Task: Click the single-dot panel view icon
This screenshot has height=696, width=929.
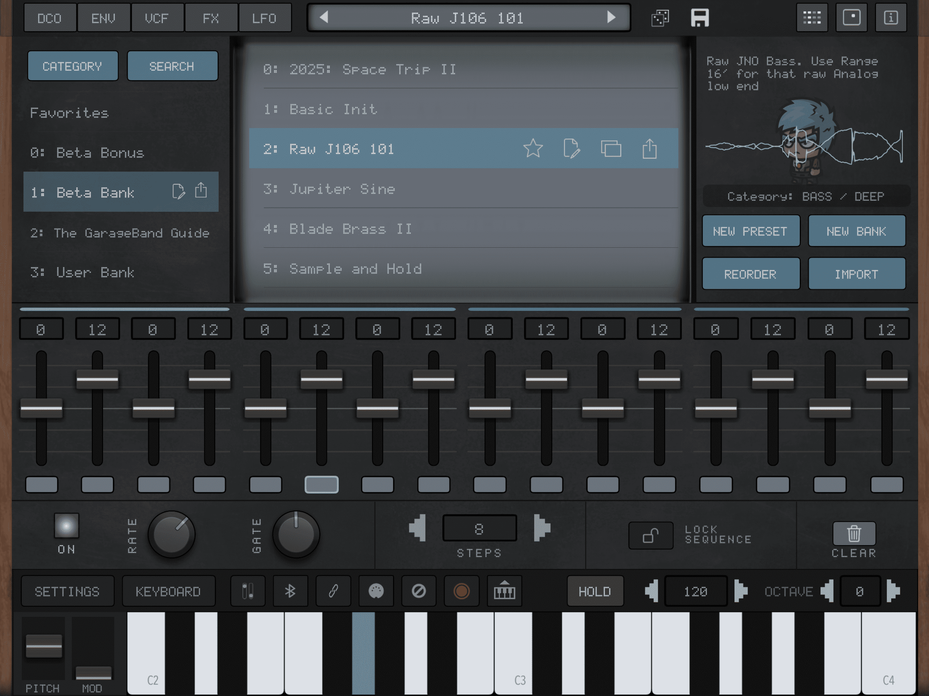Action: coord(851,18)
